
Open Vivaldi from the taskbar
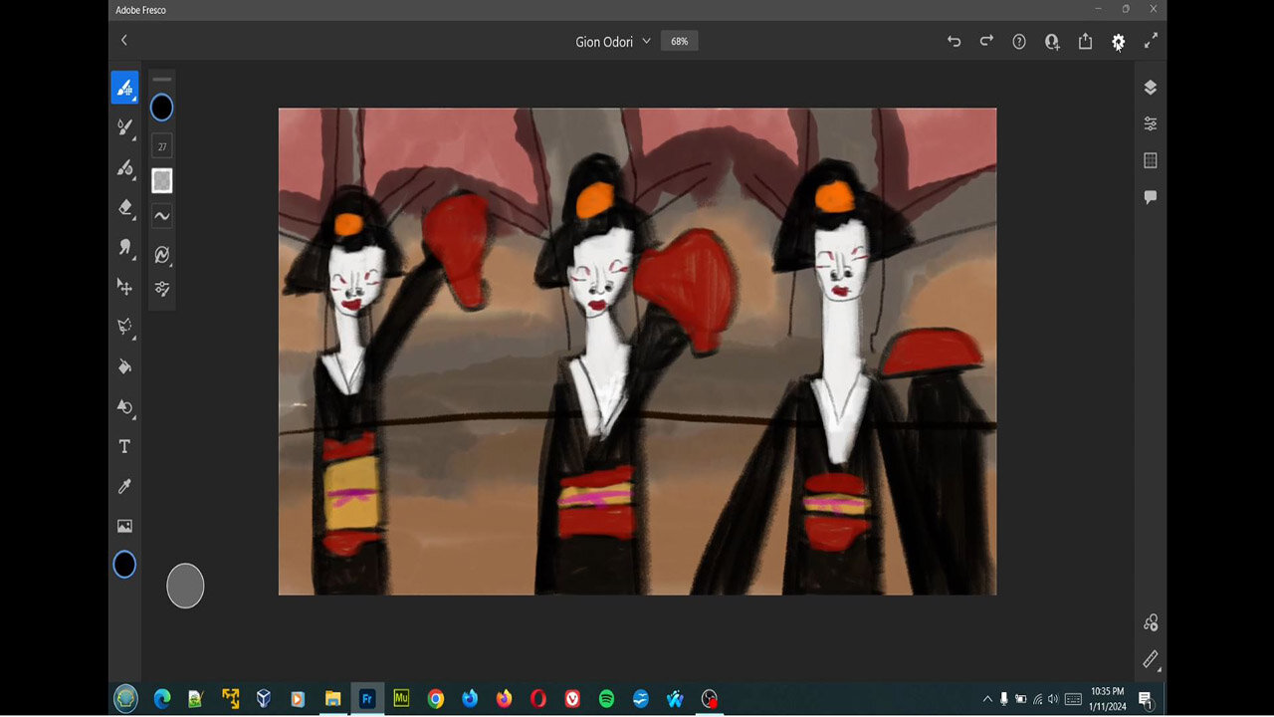coord(572,699)
